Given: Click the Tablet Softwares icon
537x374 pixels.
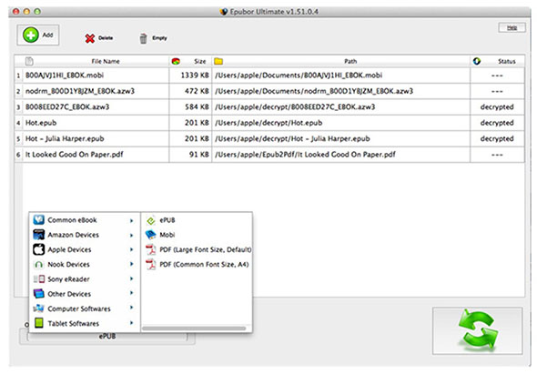Looking at the screenshot, I should point(39,323).
